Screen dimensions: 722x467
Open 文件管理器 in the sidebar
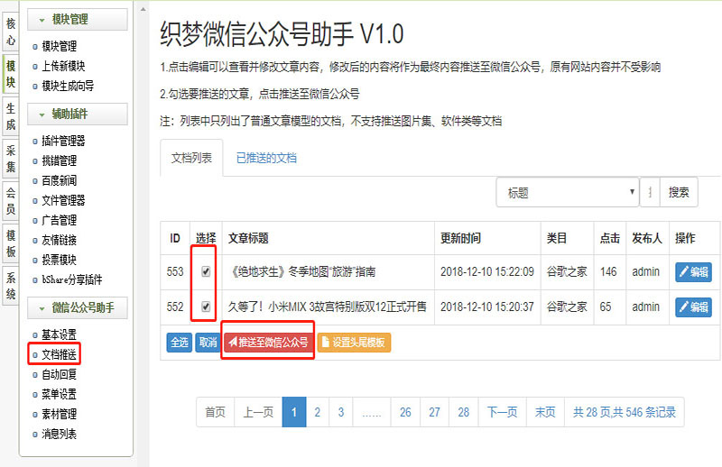[x=63, y=200]
